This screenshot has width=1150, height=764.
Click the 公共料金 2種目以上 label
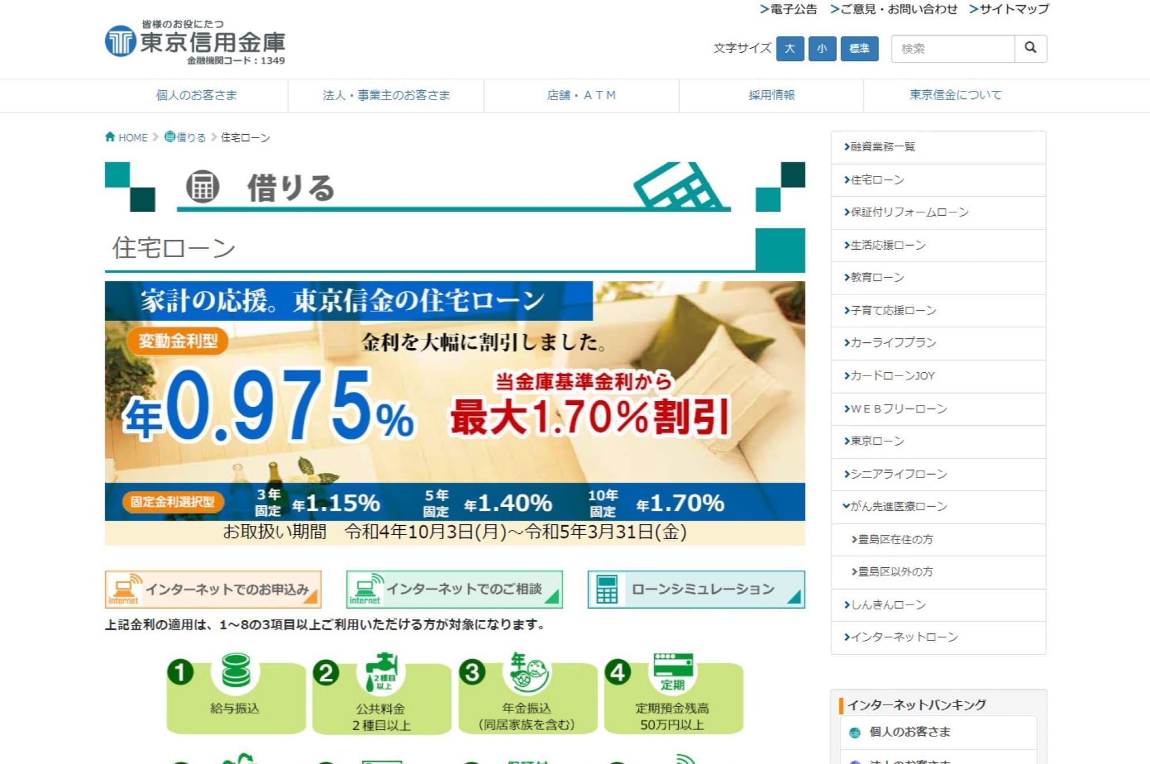pos(381,717)
